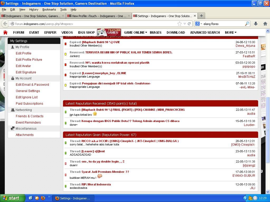Open the Feature Games banner icon
The image size is (270, 202).
(x=109, y=32)
